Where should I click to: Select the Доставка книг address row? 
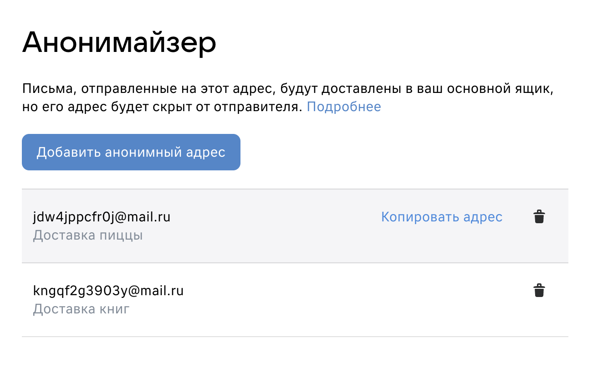[295, 300]
